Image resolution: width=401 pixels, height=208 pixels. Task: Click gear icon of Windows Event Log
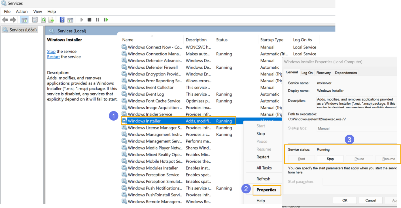point(124,94)
